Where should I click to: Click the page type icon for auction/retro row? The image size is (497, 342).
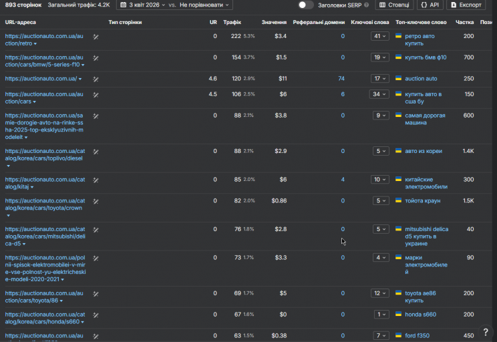[x=96, y=36]
